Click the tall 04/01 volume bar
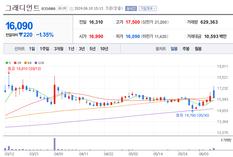Screen dimensions: 233x157 54,144
